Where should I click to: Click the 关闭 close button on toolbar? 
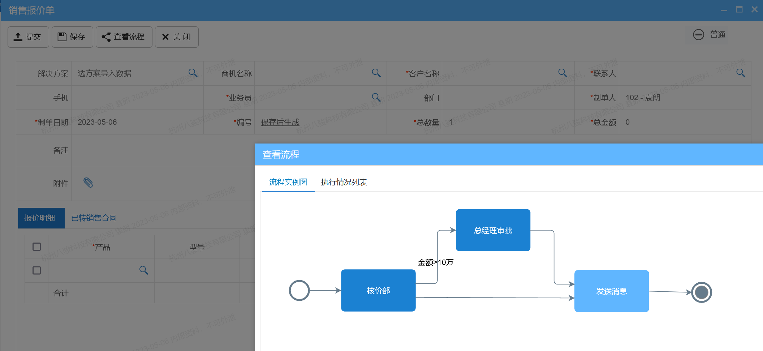pyautogui.click(x=177, y=37)
